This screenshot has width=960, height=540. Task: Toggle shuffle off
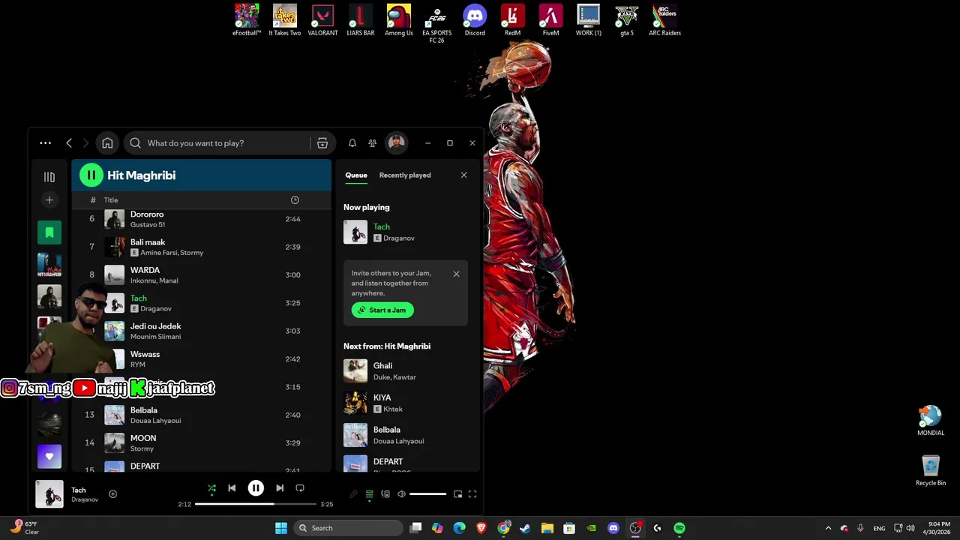pos(211,488)
